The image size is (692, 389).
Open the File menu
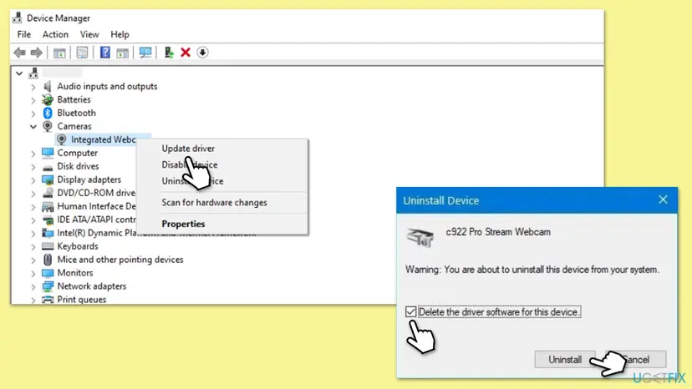(x=24, y=34)
